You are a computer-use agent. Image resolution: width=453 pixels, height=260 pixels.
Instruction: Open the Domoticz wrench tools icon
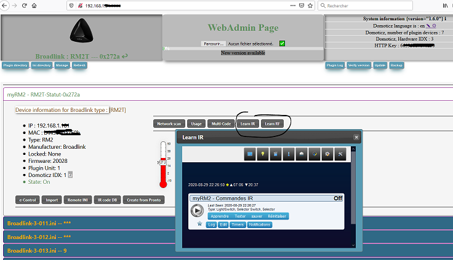(340, 154)
